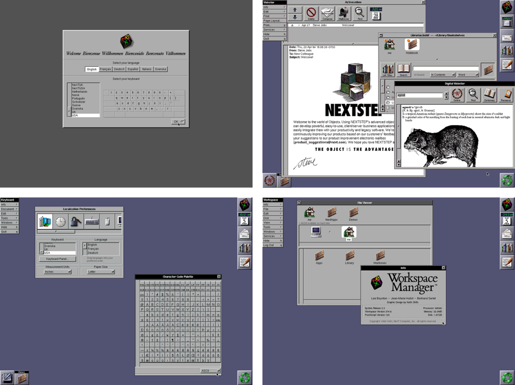Image resolution: width=515 pixels, height=385 pixels.
Task: Open the Tools menu in Keyboard application
Action: [x=9, y=218]
